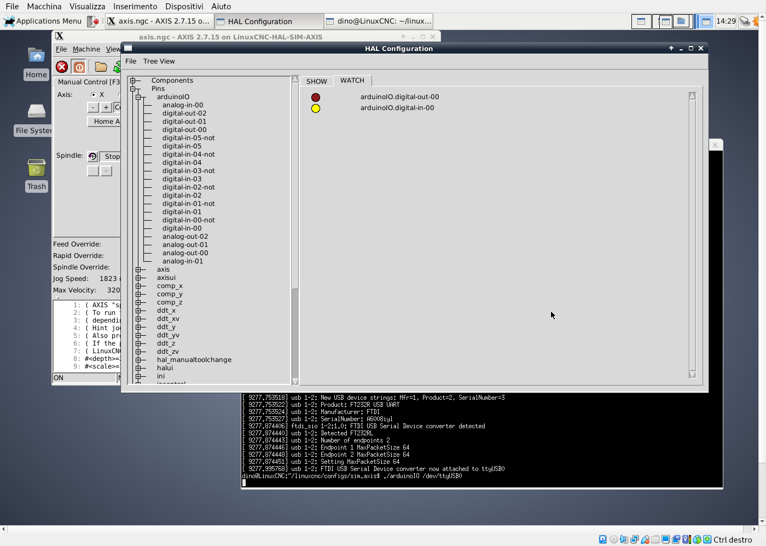Click the VirtualBox network status icon

(634, 539)
